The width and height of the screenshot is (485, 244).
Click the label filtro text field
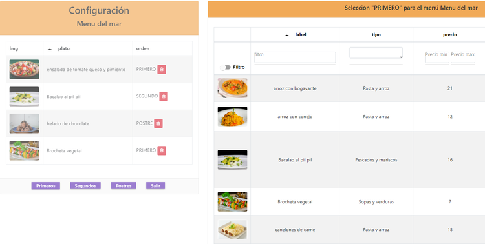[295, 57]
